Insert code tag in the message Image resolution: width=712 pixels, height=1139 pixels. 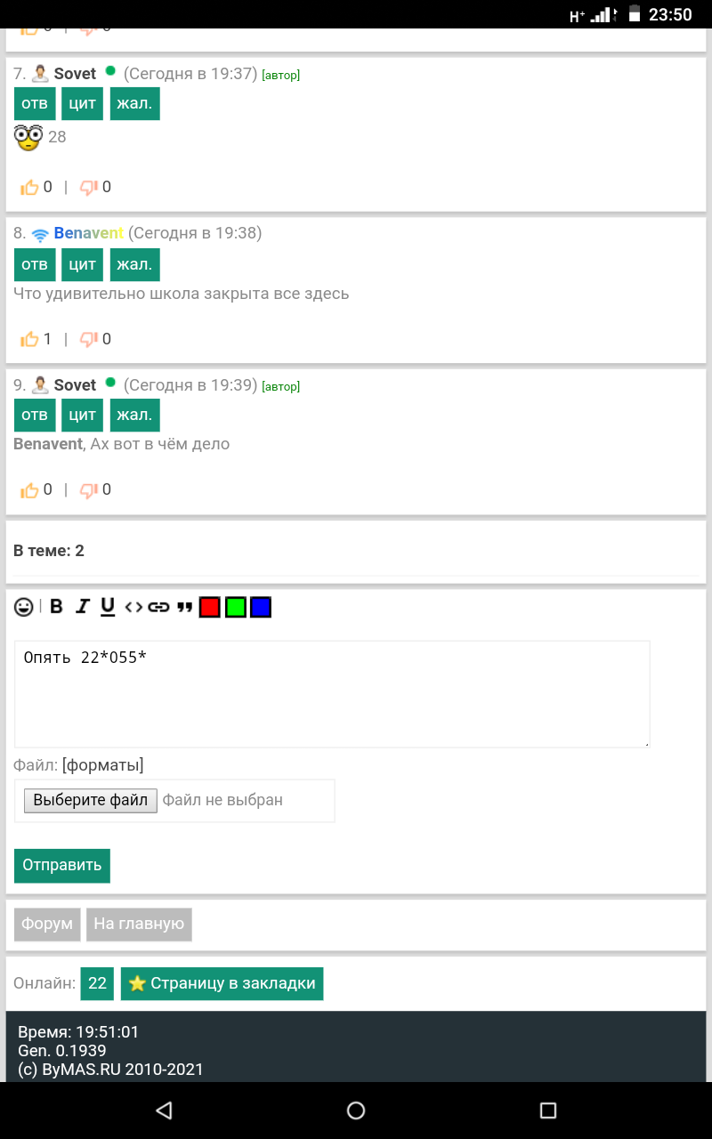click(133, 607)
